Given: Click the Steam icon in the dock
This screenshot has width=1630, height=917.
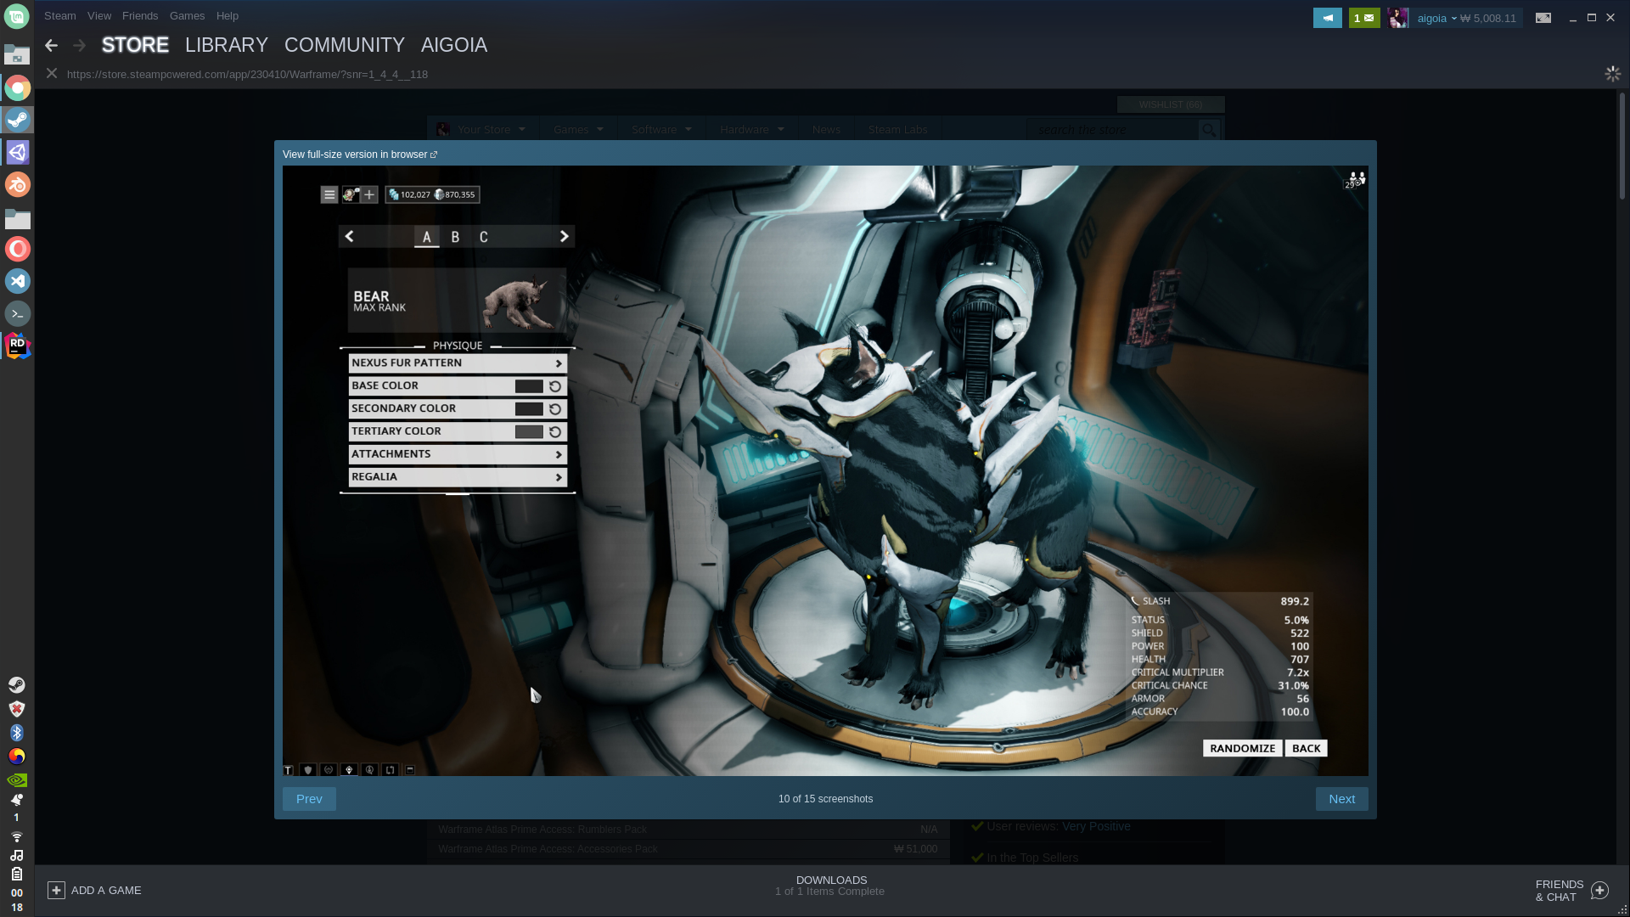Looking at the screenshot, I should click(17, 120).
